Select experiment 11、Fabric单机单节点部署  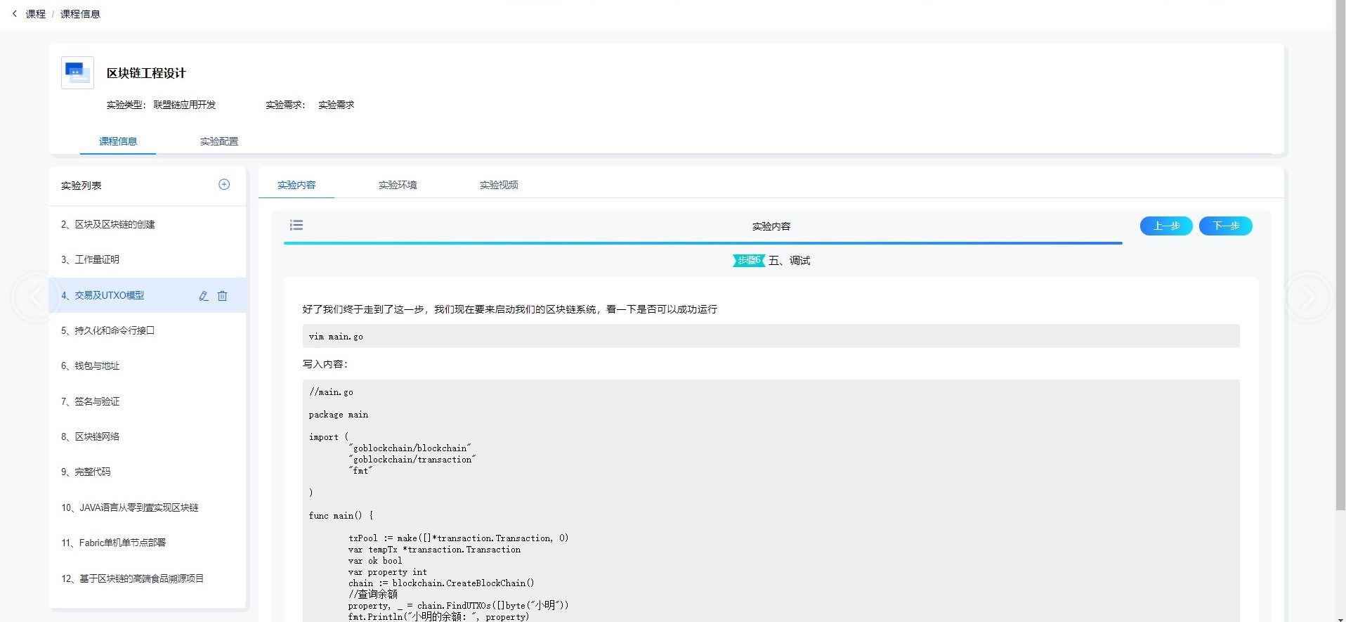(147, 543)
